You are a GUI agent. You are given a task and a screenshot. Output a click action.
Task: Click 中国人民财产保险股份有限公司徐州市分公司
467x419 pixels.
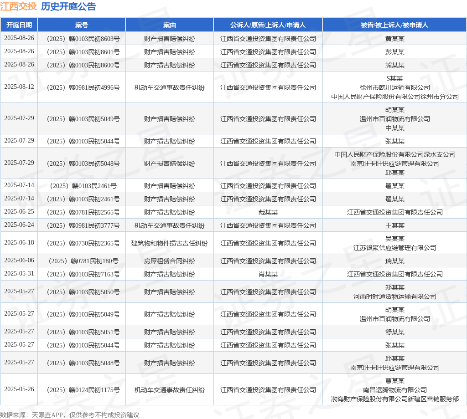pyautogui.click(x=394, y=97)
